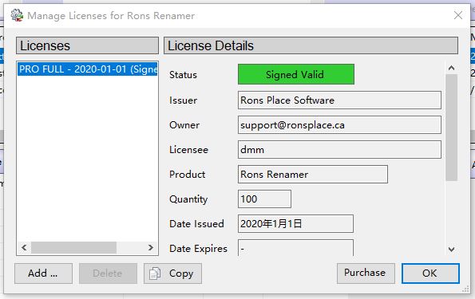Click the Date Issued field 2020年1月1日
This screenshot has width=475, height=299.
[x=295, y=223]
